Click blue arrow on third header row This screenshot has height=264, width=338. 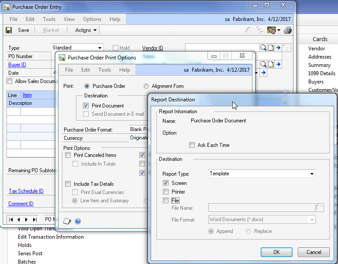263,73
